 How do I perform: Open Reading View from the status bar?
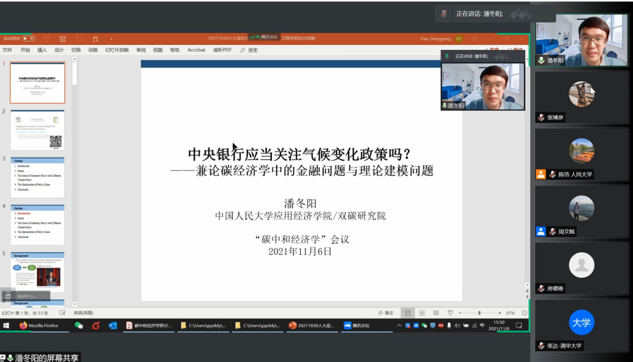436,313
